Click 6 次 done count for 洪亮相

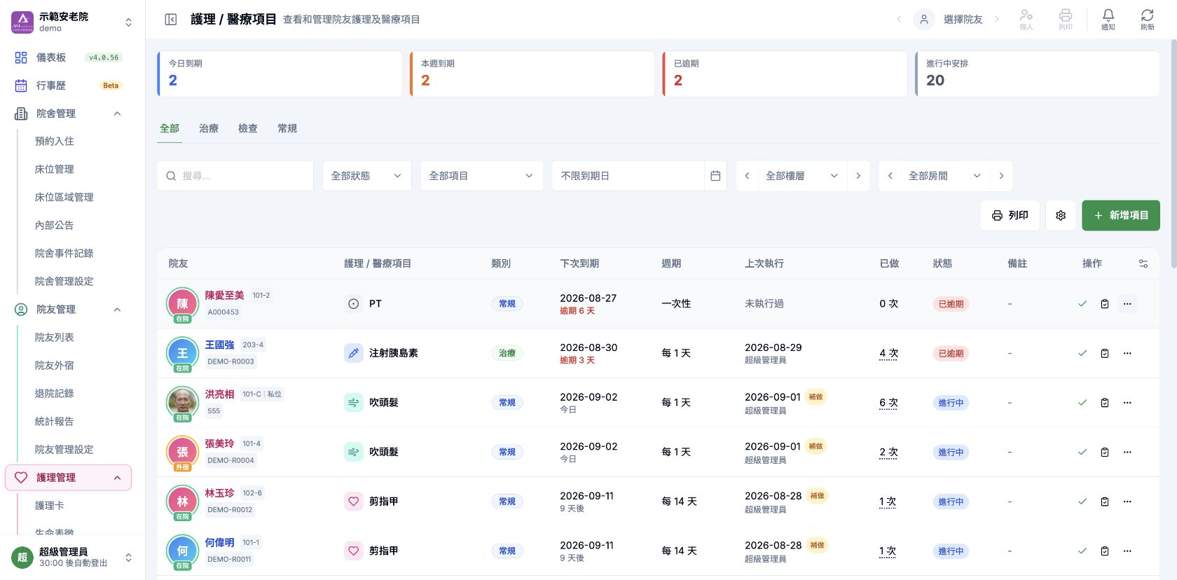tap(888, 403)
